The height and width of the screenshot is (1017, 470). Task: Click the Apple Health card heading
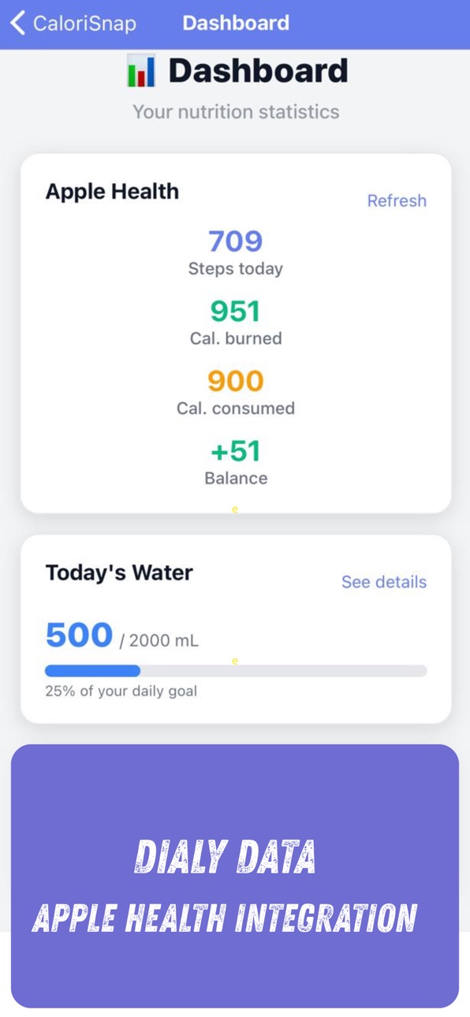click(112, 192)
